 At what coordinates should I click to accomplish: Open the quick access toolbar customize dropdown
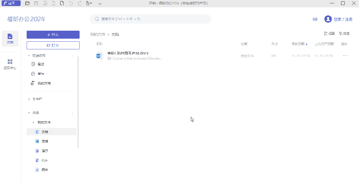(x=100, y=3)
